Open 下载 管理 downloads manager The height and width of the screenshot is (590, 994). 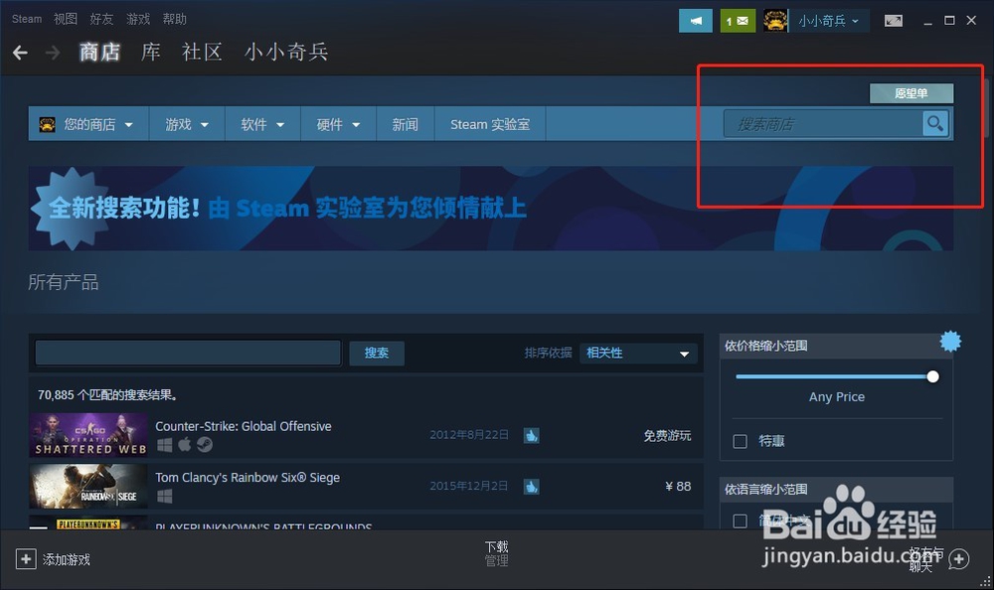[x=496, y=553]
